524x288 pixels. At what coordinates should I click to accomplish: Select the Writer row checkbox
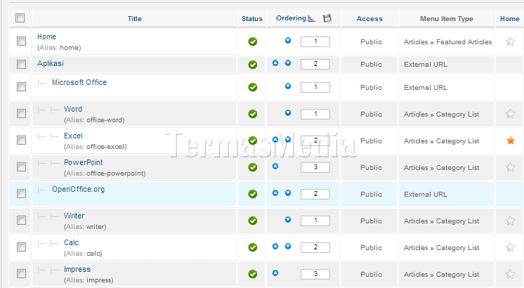point(21,220)
